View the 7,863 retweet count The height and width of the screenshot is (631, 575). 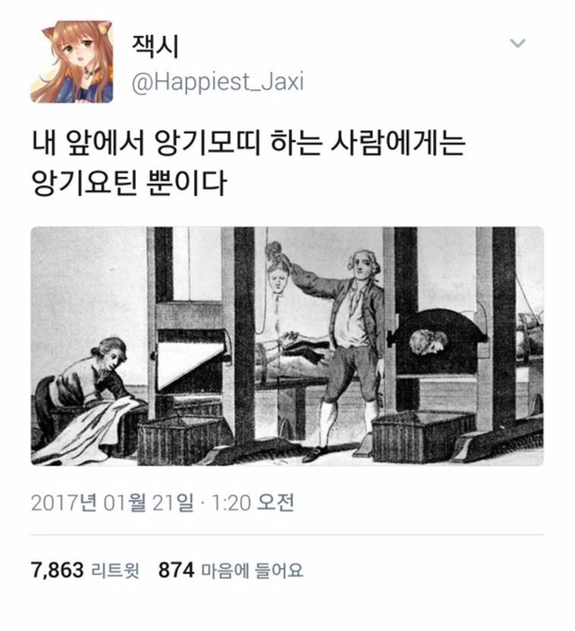coord(57,570)
